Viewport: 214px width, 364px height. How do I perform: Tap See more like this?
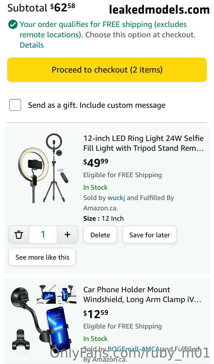click(42, 257)
